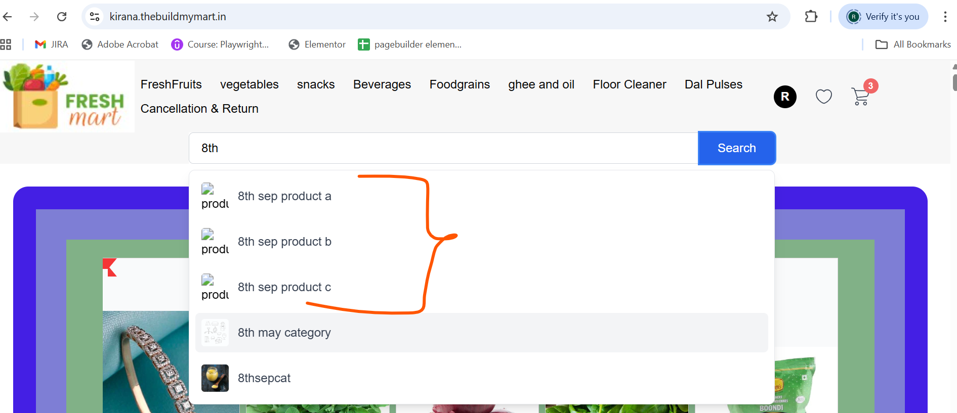The width and height of the screenshot is (957, 413).
Task: Open the browser extensions puzzle icon
Action: [811, 17]
